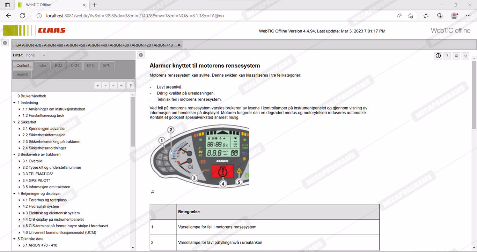Screen dimensions: 477x252
Task: Select the Index tab
Action: pyautogui.click(x=42, y=66)
